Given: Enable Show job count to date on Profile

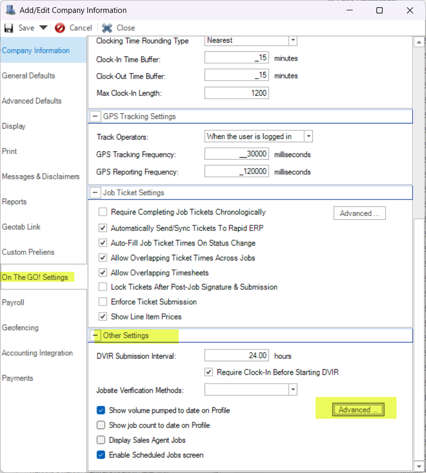Looking at the screenshot, I should (x=101, y=425).
